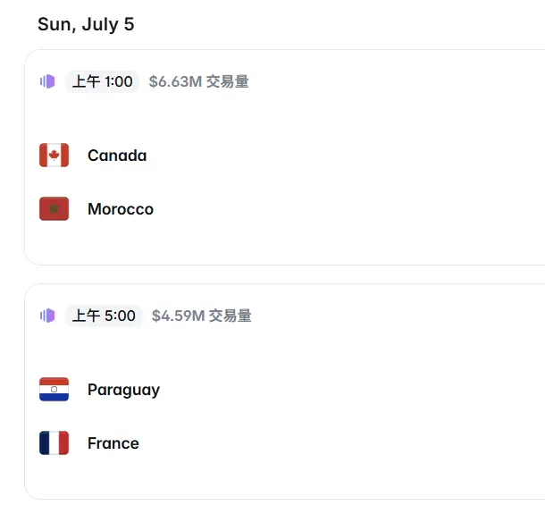545x514 pixels.
Task: Select the Paraguay team name
Action: coord(123,391)
